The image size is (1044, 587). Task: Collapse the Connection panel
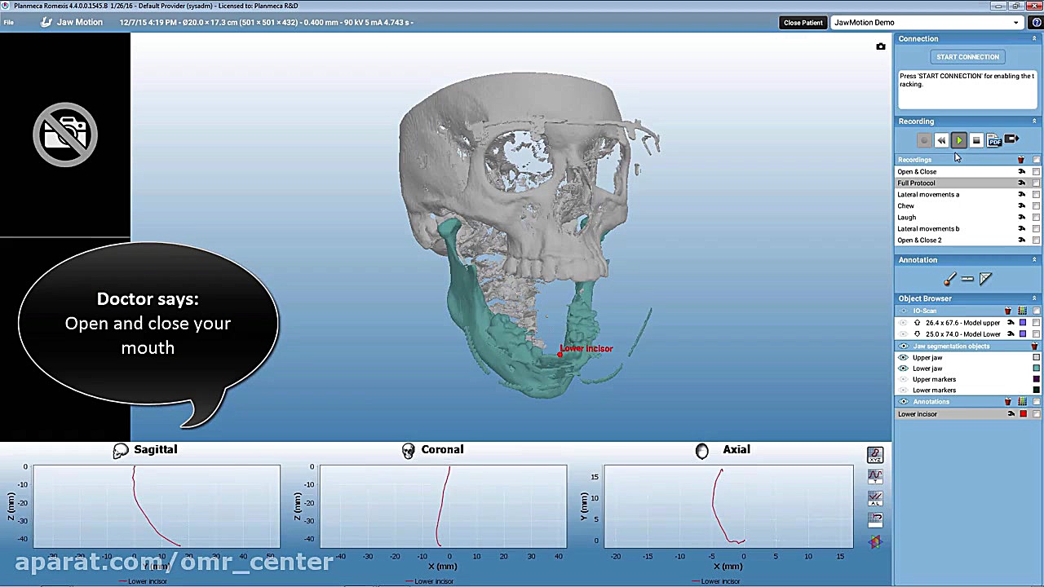(x=1034, y=39)
